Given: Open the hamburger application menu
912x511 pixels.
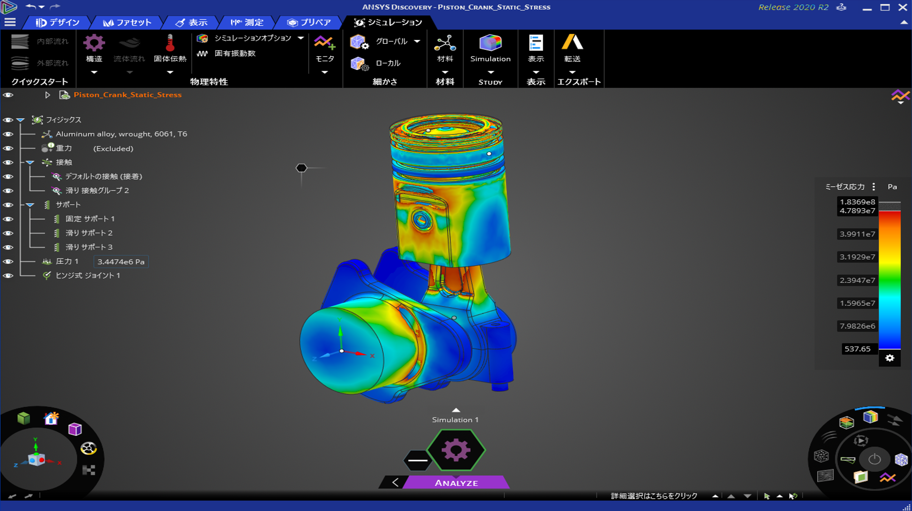Looking at the screenshot, I should 10,22.
